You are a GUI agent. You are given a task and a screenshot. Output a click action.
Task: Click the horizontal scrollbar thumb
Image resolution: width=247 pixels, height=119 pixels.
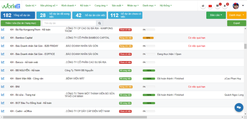tap(75, 117)
